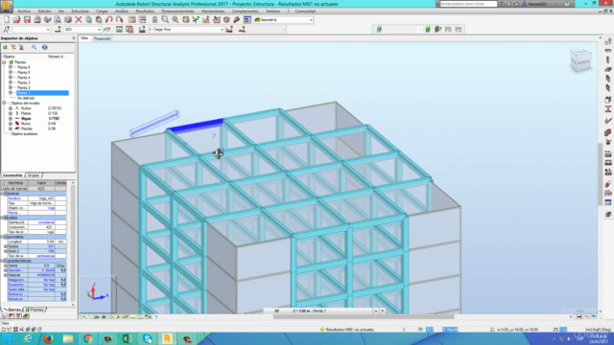Switch to the Grupos tab

(34, 175)
